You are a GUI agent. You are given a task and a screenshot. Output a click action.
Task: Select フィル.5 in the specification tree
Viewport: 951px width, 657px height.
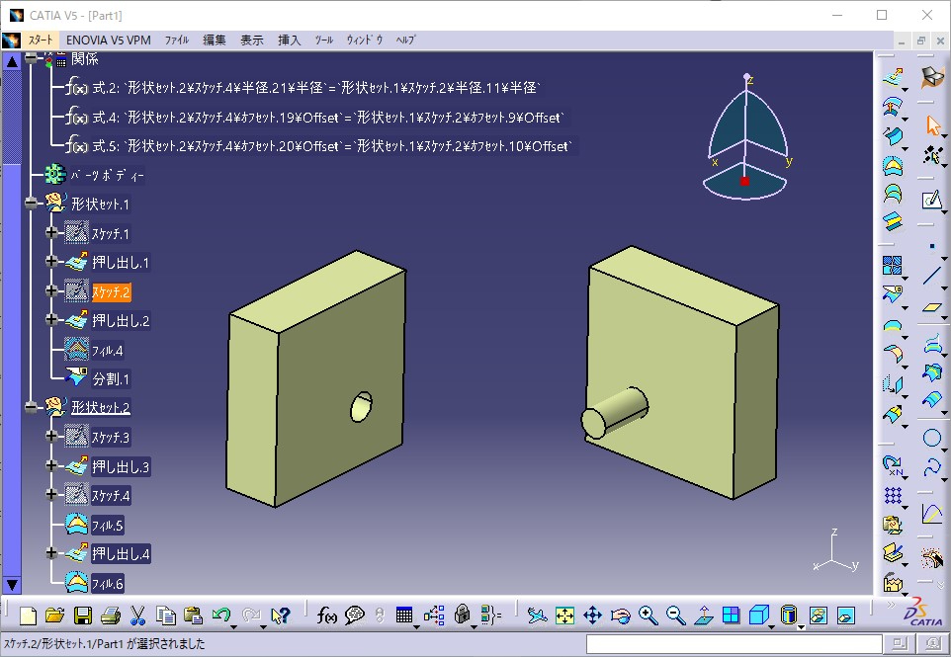pos(107,525)
